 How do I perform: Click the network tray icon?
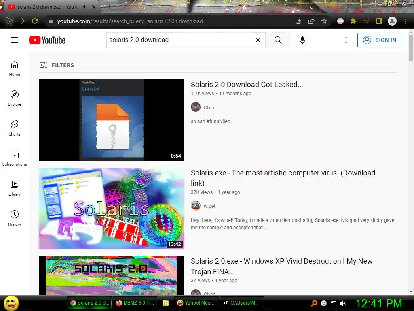(x=334, y=303)
